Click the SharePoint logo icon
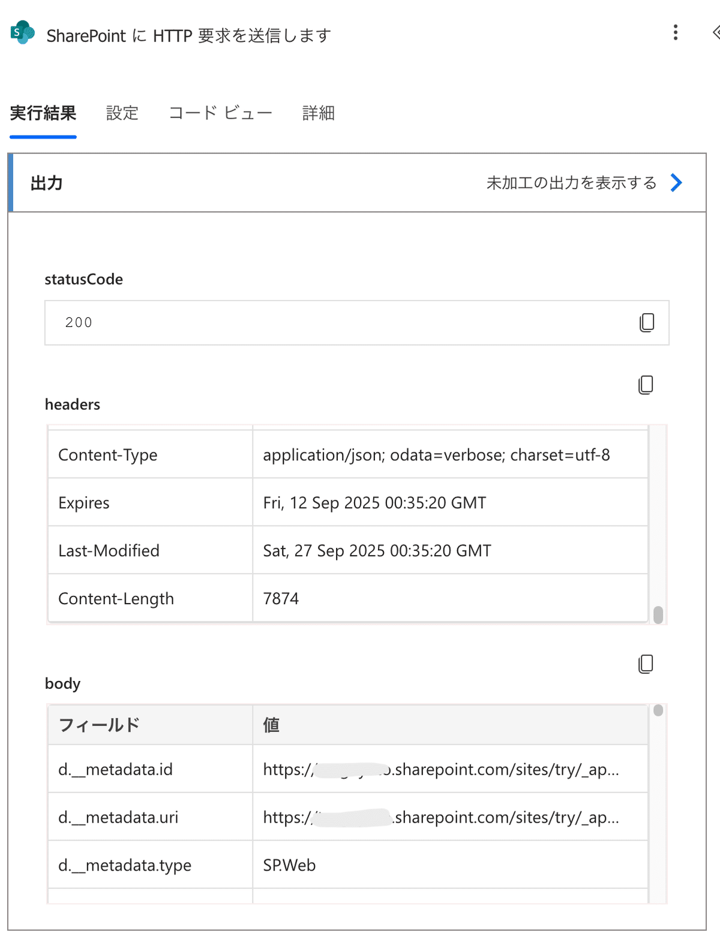720x939 pixels. click(x=23, y=33)
